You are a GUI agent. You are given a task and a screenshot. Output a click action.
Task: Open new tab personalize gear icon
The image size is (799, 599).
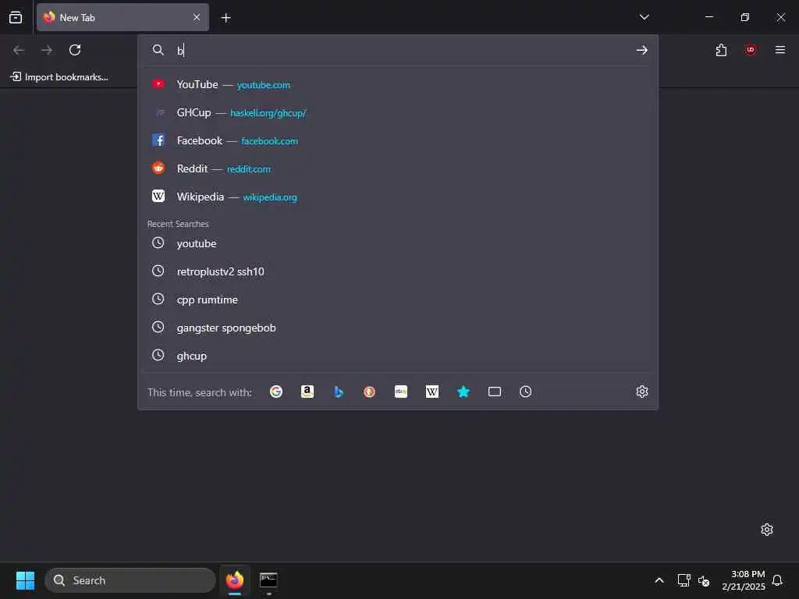pos(766,530)
